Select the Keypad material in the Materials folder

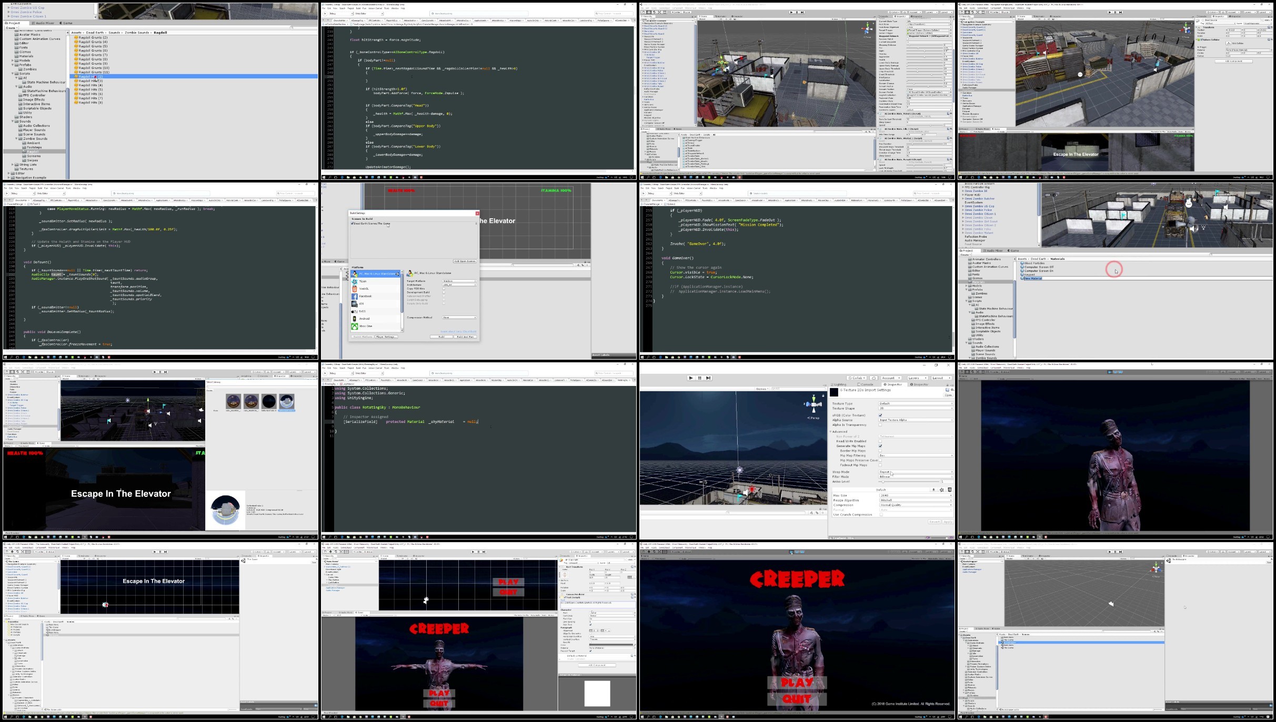tap(1028, 274)
